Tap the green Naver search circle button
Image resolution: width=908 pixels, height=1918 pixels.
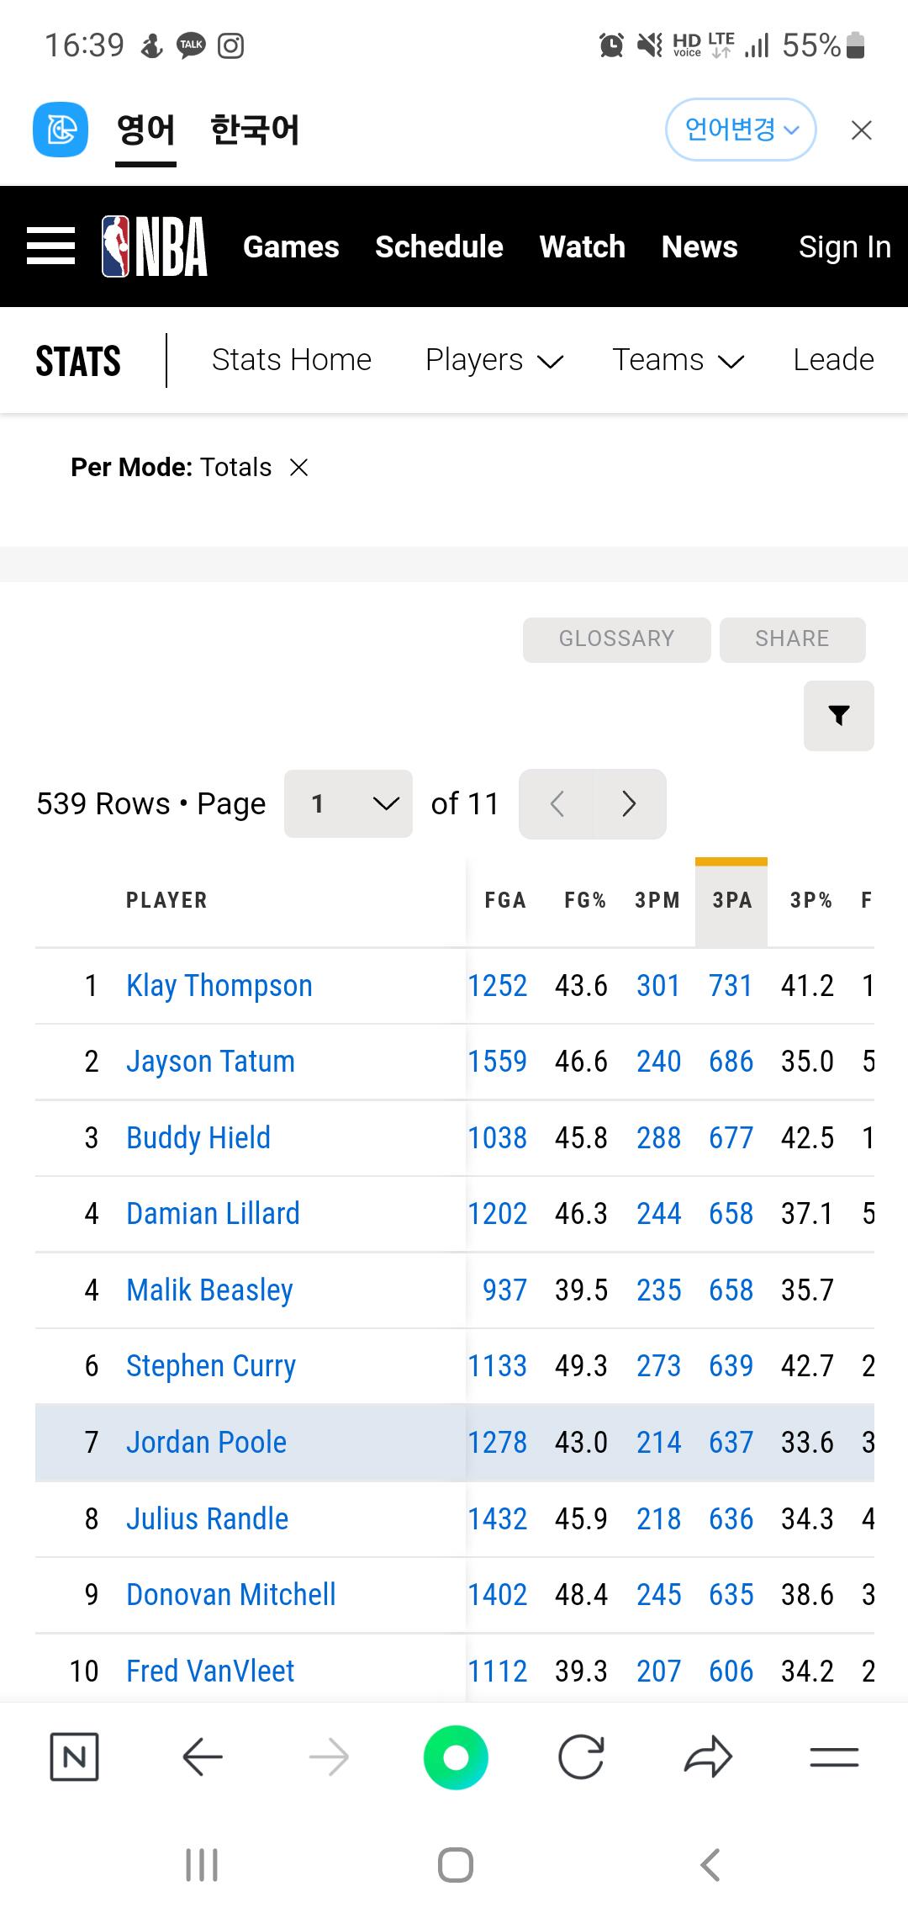pos(456,1757)
